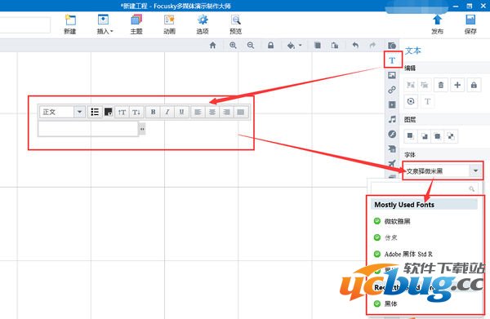Viewport: 490px width, 319px height.
Task: Toggle the canvas lock icon
Action: click(270, 45)
